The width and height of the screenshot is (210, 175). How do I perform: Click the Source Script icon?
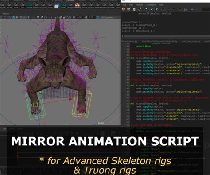click(x=128, y=9)
